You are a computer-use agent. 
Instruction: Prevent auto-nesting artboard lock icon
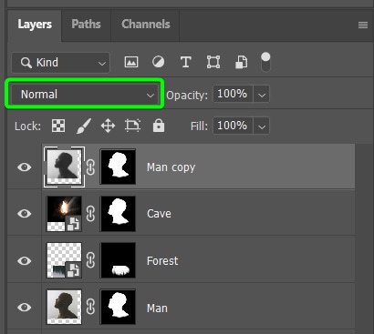(132, 126)
